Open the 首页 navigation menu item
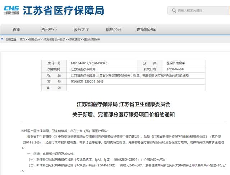Viewport: 230px width, 175px height. pos(17,29)
